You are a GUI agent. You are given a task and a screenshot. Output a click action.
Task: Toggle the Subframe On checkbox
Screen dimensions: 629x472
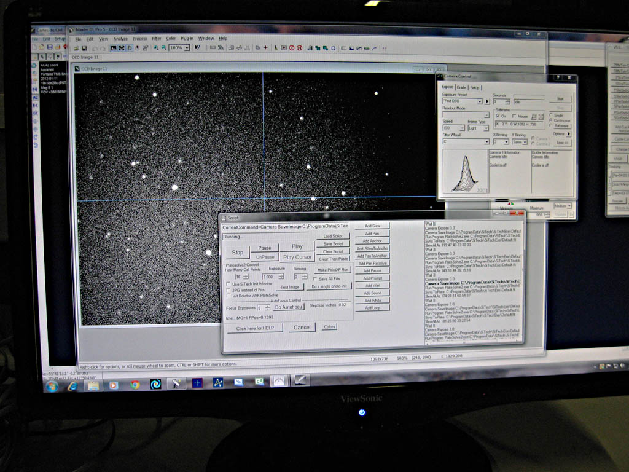point(498,116)
